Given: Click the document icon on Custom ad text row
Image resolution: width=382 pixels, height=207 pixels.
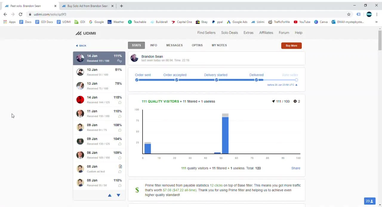Looking at the screenshot, I should tap(120, 166).
